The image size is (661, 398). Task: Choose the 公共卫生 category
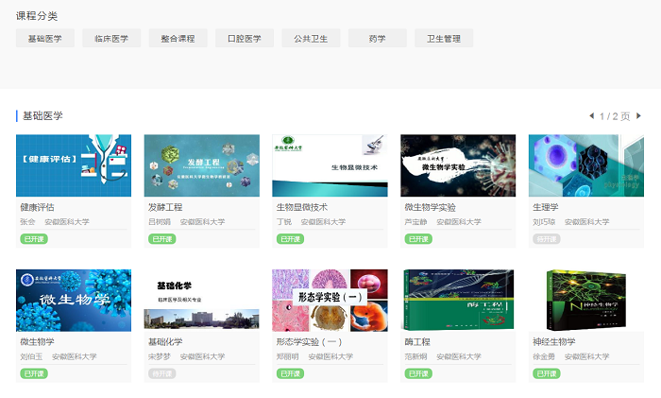(x=311, y=39)
